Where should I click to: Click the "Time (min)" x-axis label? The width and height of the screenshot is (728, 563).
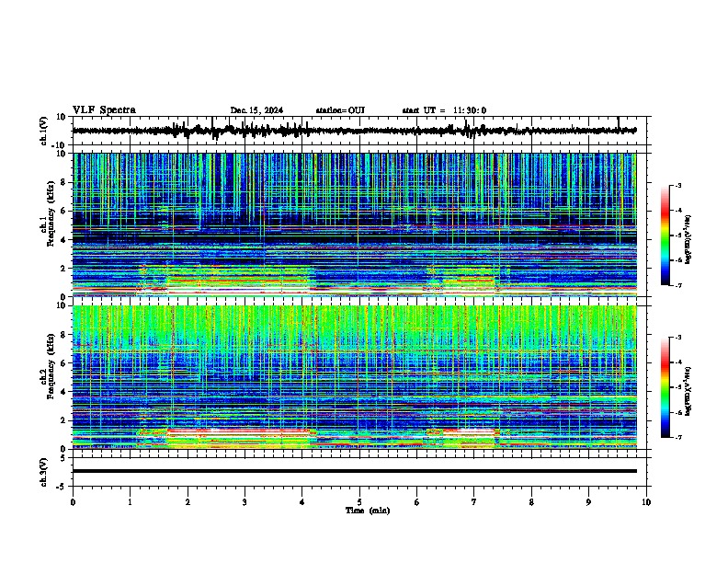(x=368, y=511)
